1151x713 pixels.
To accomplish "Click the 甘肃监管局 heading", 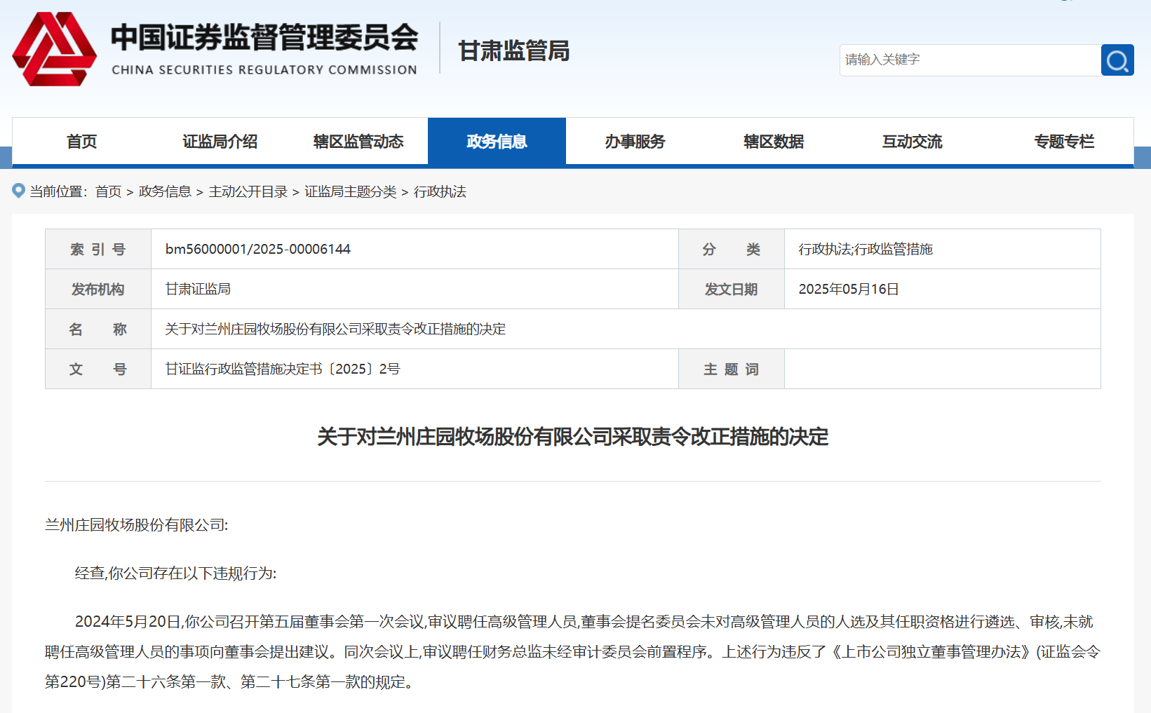I will click(514, 50).
